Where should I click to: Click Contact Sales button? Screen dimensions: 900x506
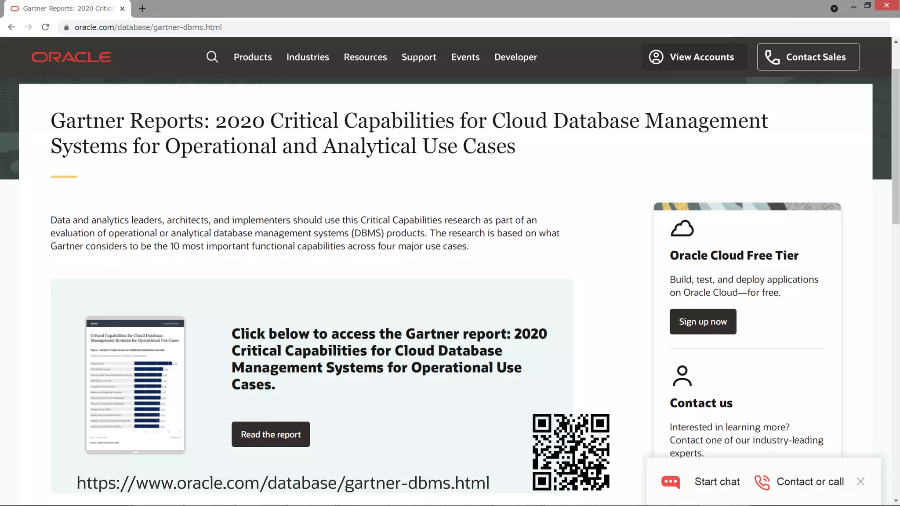coord(808,57)
